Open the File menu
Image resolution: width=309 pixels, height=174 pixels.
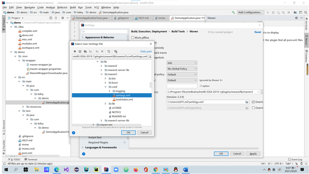point(4,7)
